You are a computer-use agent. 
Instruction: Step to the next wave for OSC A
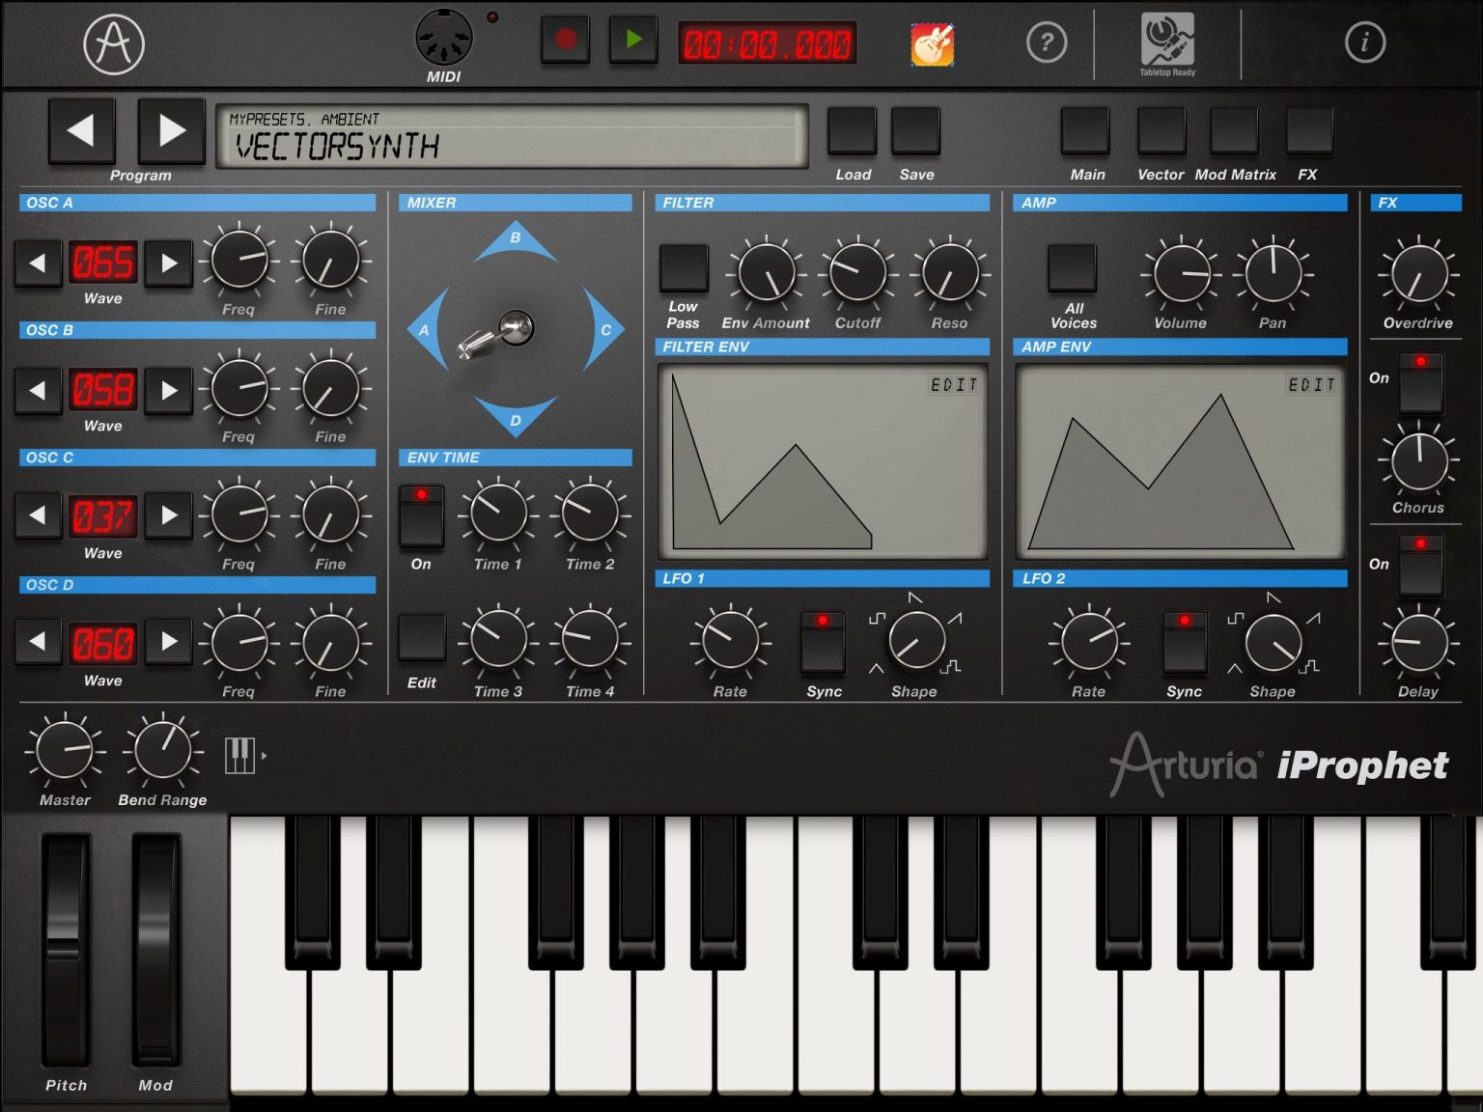point(168,262)
